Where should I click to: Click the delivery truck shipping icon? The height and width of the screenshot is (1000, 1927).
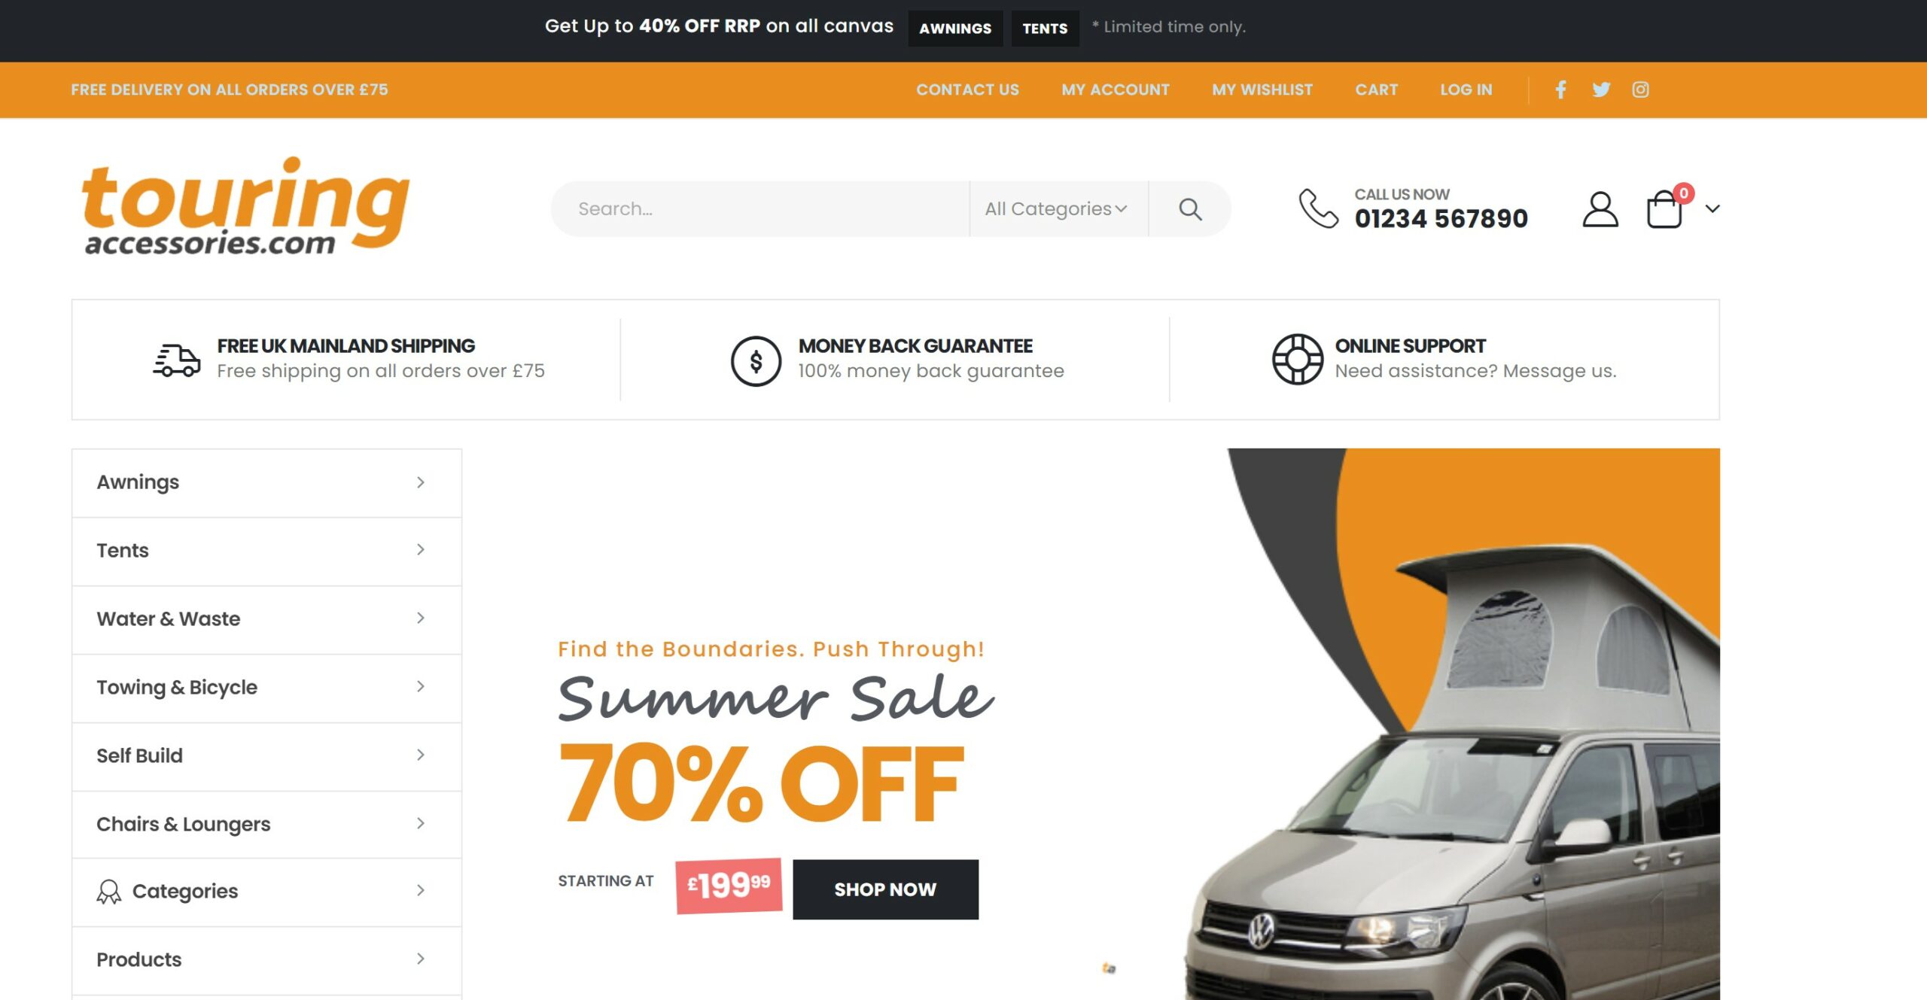click(x=177, y=360)
